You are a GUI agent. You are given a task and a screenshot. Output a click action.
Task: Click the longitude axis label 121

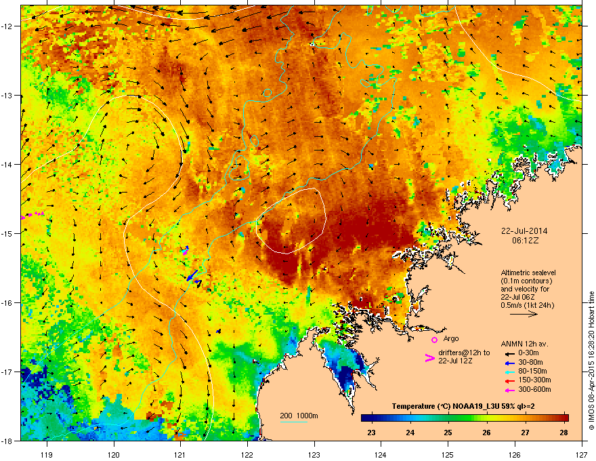point(180,454)
